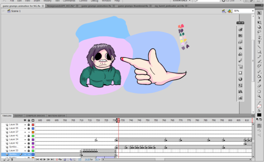
Task: Select the Eyedropper tool
Action: 259,81
